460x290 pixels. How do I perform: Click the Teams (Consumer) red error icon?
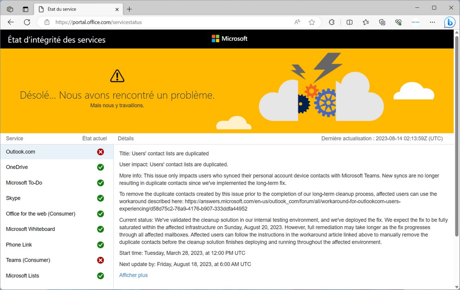(100, 260)
